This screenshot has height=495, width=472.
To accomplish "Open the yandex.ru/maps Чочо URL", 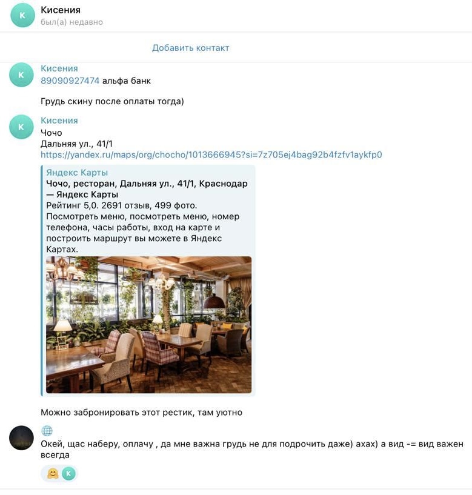I will [211, 154].
